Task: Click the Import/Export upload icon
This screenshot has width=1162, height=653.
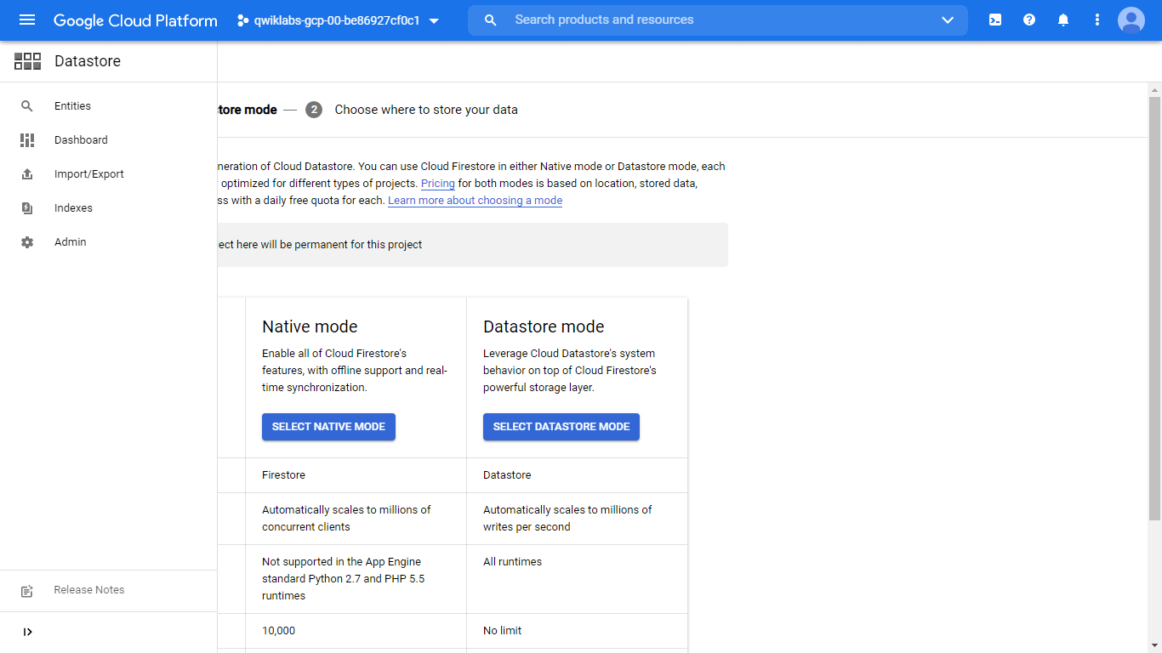Action: (27, 174)
